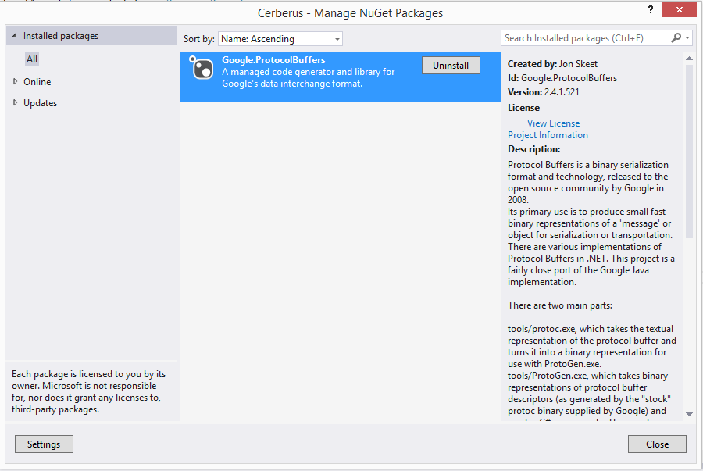Click the Close button at bottom

(657, 444)
